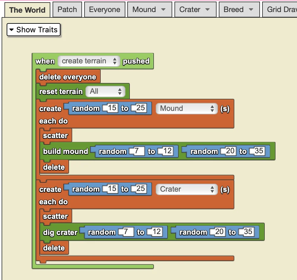Image resolution: width=297 pixels, height=280 pixels.
Task: Click 'random' label in create Crater block
Action: pos(86,189)
